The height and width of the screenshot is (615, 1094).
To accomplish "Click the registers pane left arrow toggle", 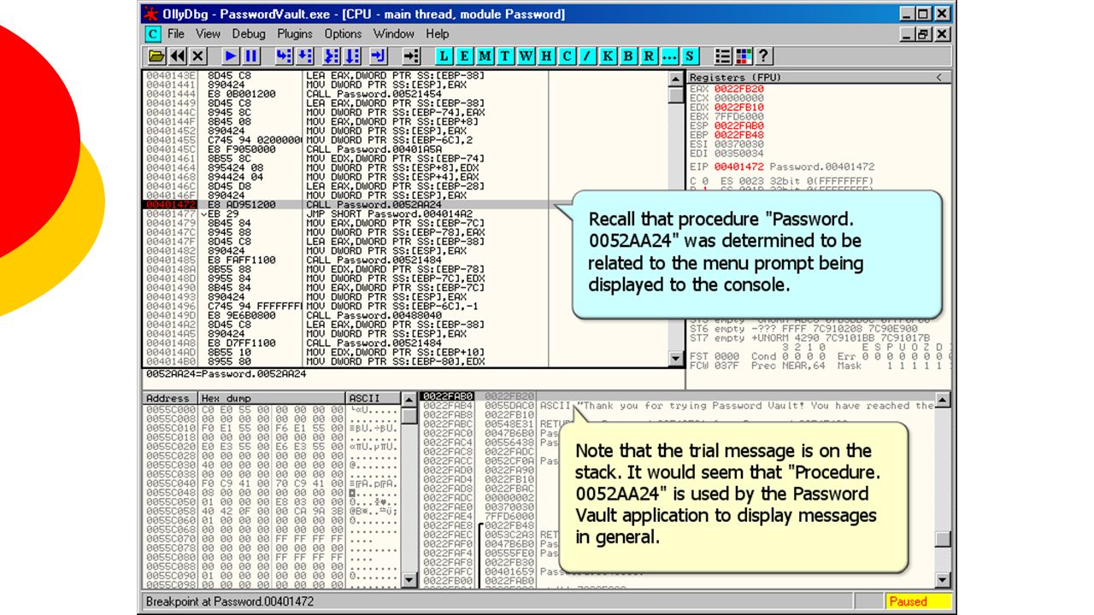I will click(938, 78).
